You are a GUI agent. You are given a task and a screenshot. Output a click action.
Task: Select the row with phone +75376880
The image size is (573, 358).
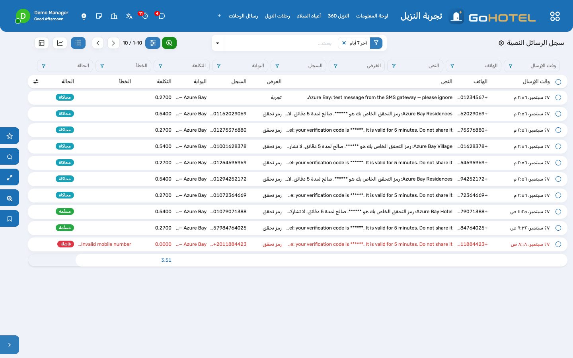[558, 130]
